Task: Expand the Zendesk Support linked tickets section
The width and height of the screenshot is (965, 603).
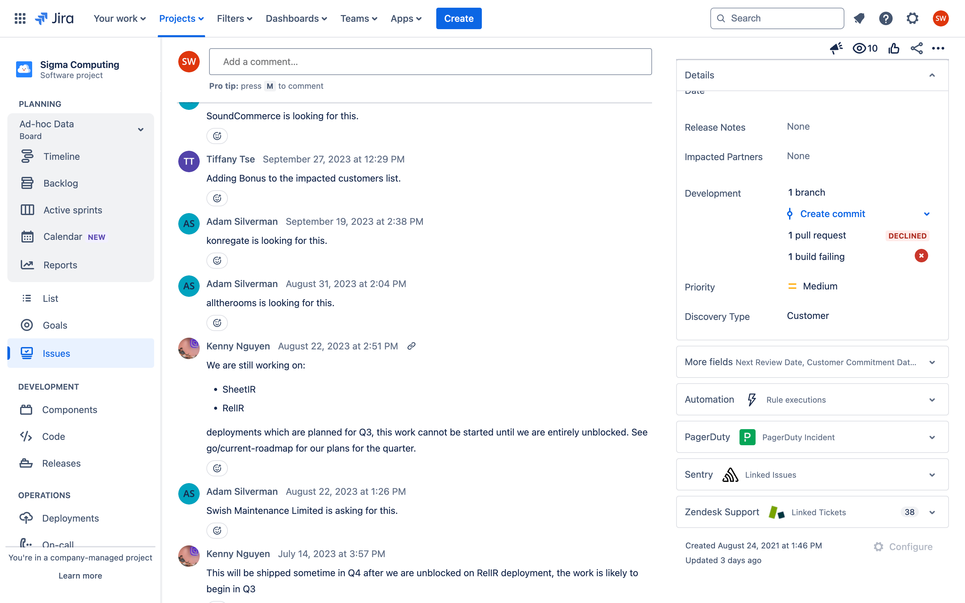Action: pyautogui.click(x=932, y=512)
